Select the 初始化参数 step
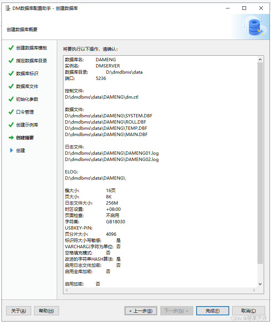 point(27,99)
